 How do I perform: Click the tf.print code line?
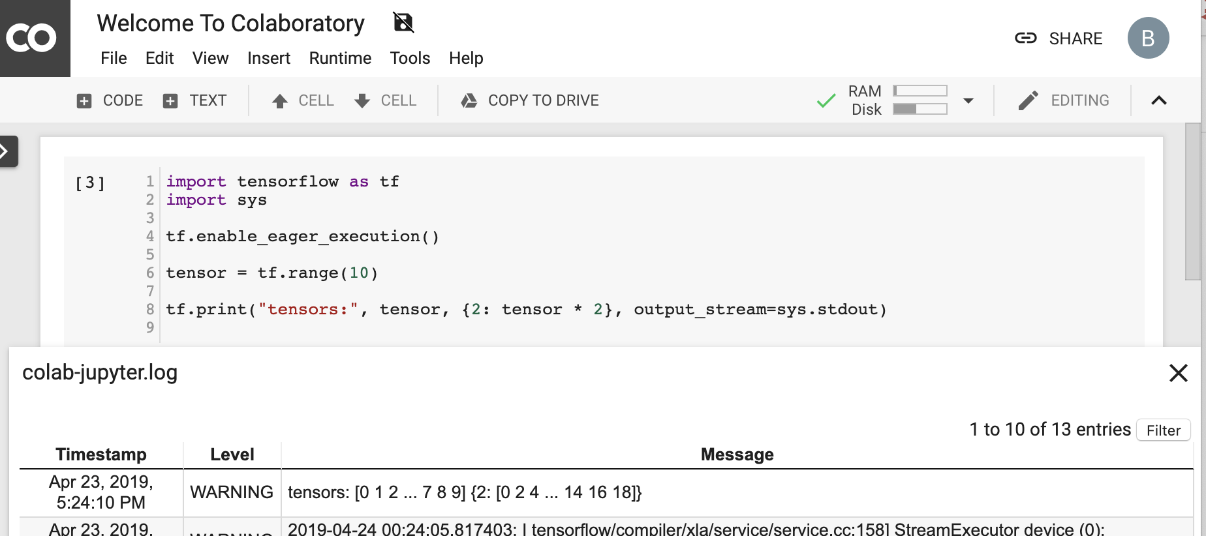527,309
